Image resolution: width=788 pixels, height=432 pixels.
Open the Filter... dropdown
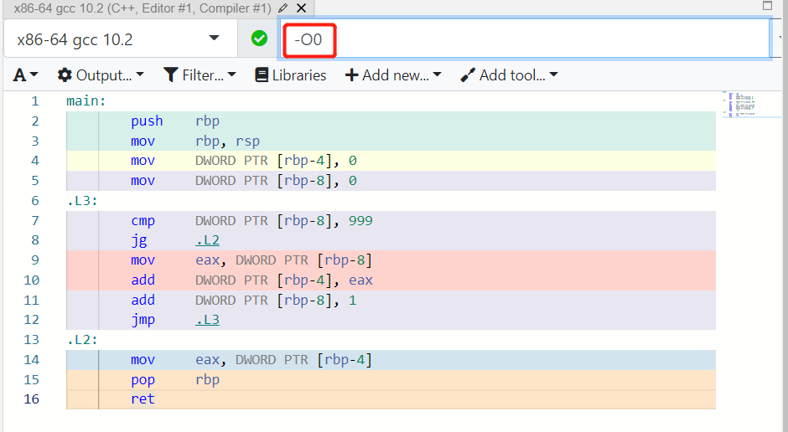200,75
